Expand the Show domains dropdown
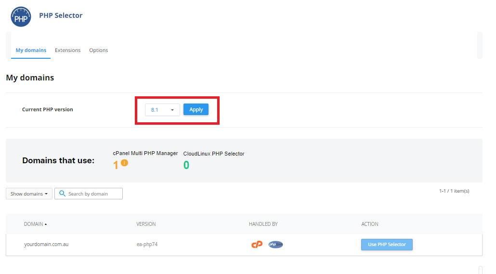 29,194
